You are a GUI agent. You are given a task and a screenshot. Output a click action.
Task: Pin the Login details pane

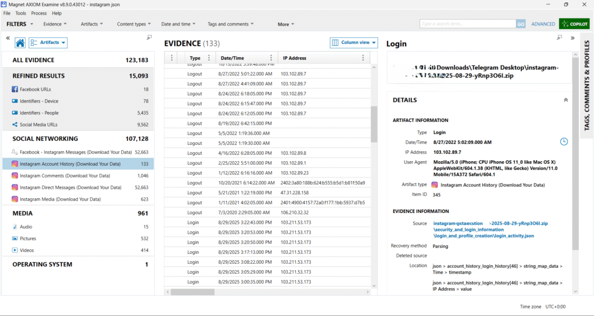560,37
